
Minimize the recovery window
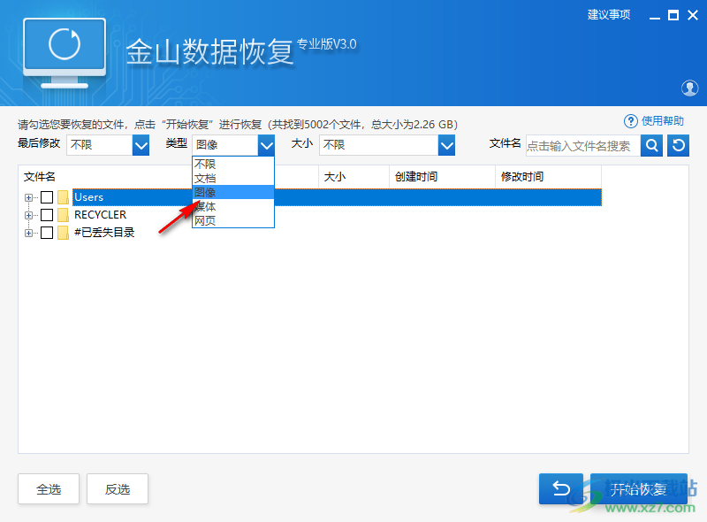(x=655, y=16)
